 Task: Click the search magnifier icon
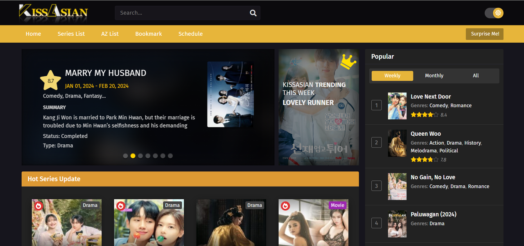253,13
